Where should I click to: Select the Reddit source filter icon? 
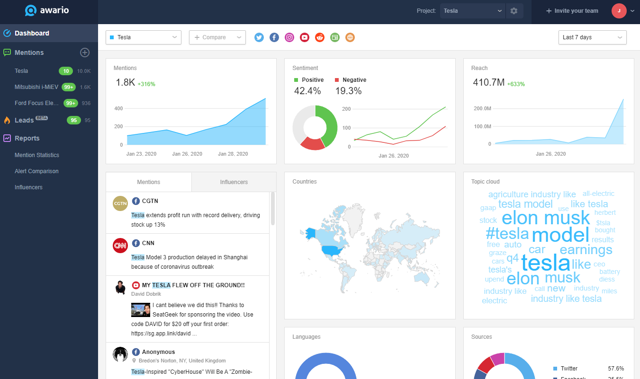320,37
